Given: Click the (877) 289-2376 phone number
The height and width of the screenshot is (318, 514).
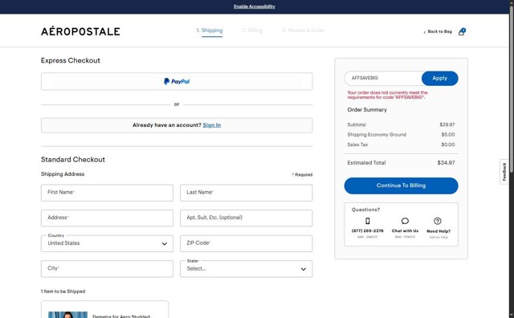Looking at the screenshot, I should pyautogui.click(x=368, y=230).
